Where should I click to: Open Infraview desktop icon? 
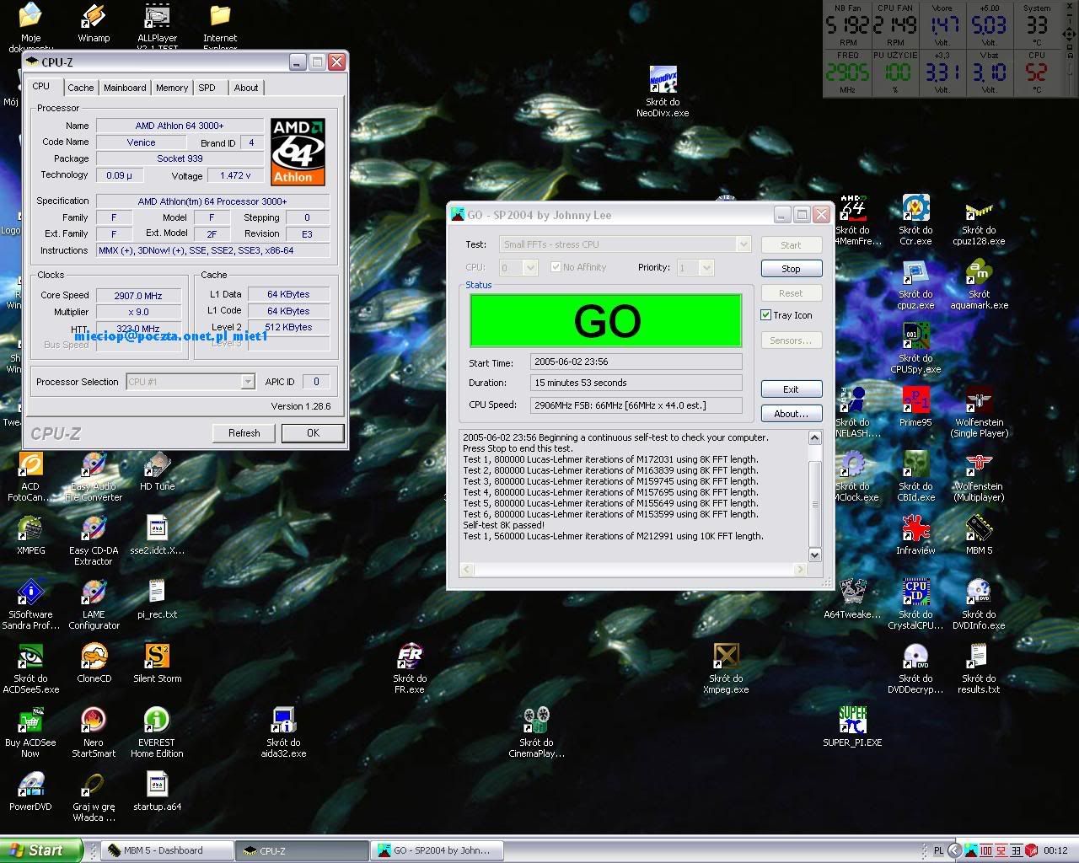[x=915, y=534]
